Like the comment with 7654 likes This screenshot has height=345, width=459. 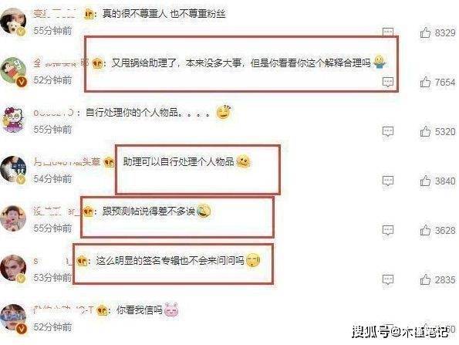tap(425, 82)
